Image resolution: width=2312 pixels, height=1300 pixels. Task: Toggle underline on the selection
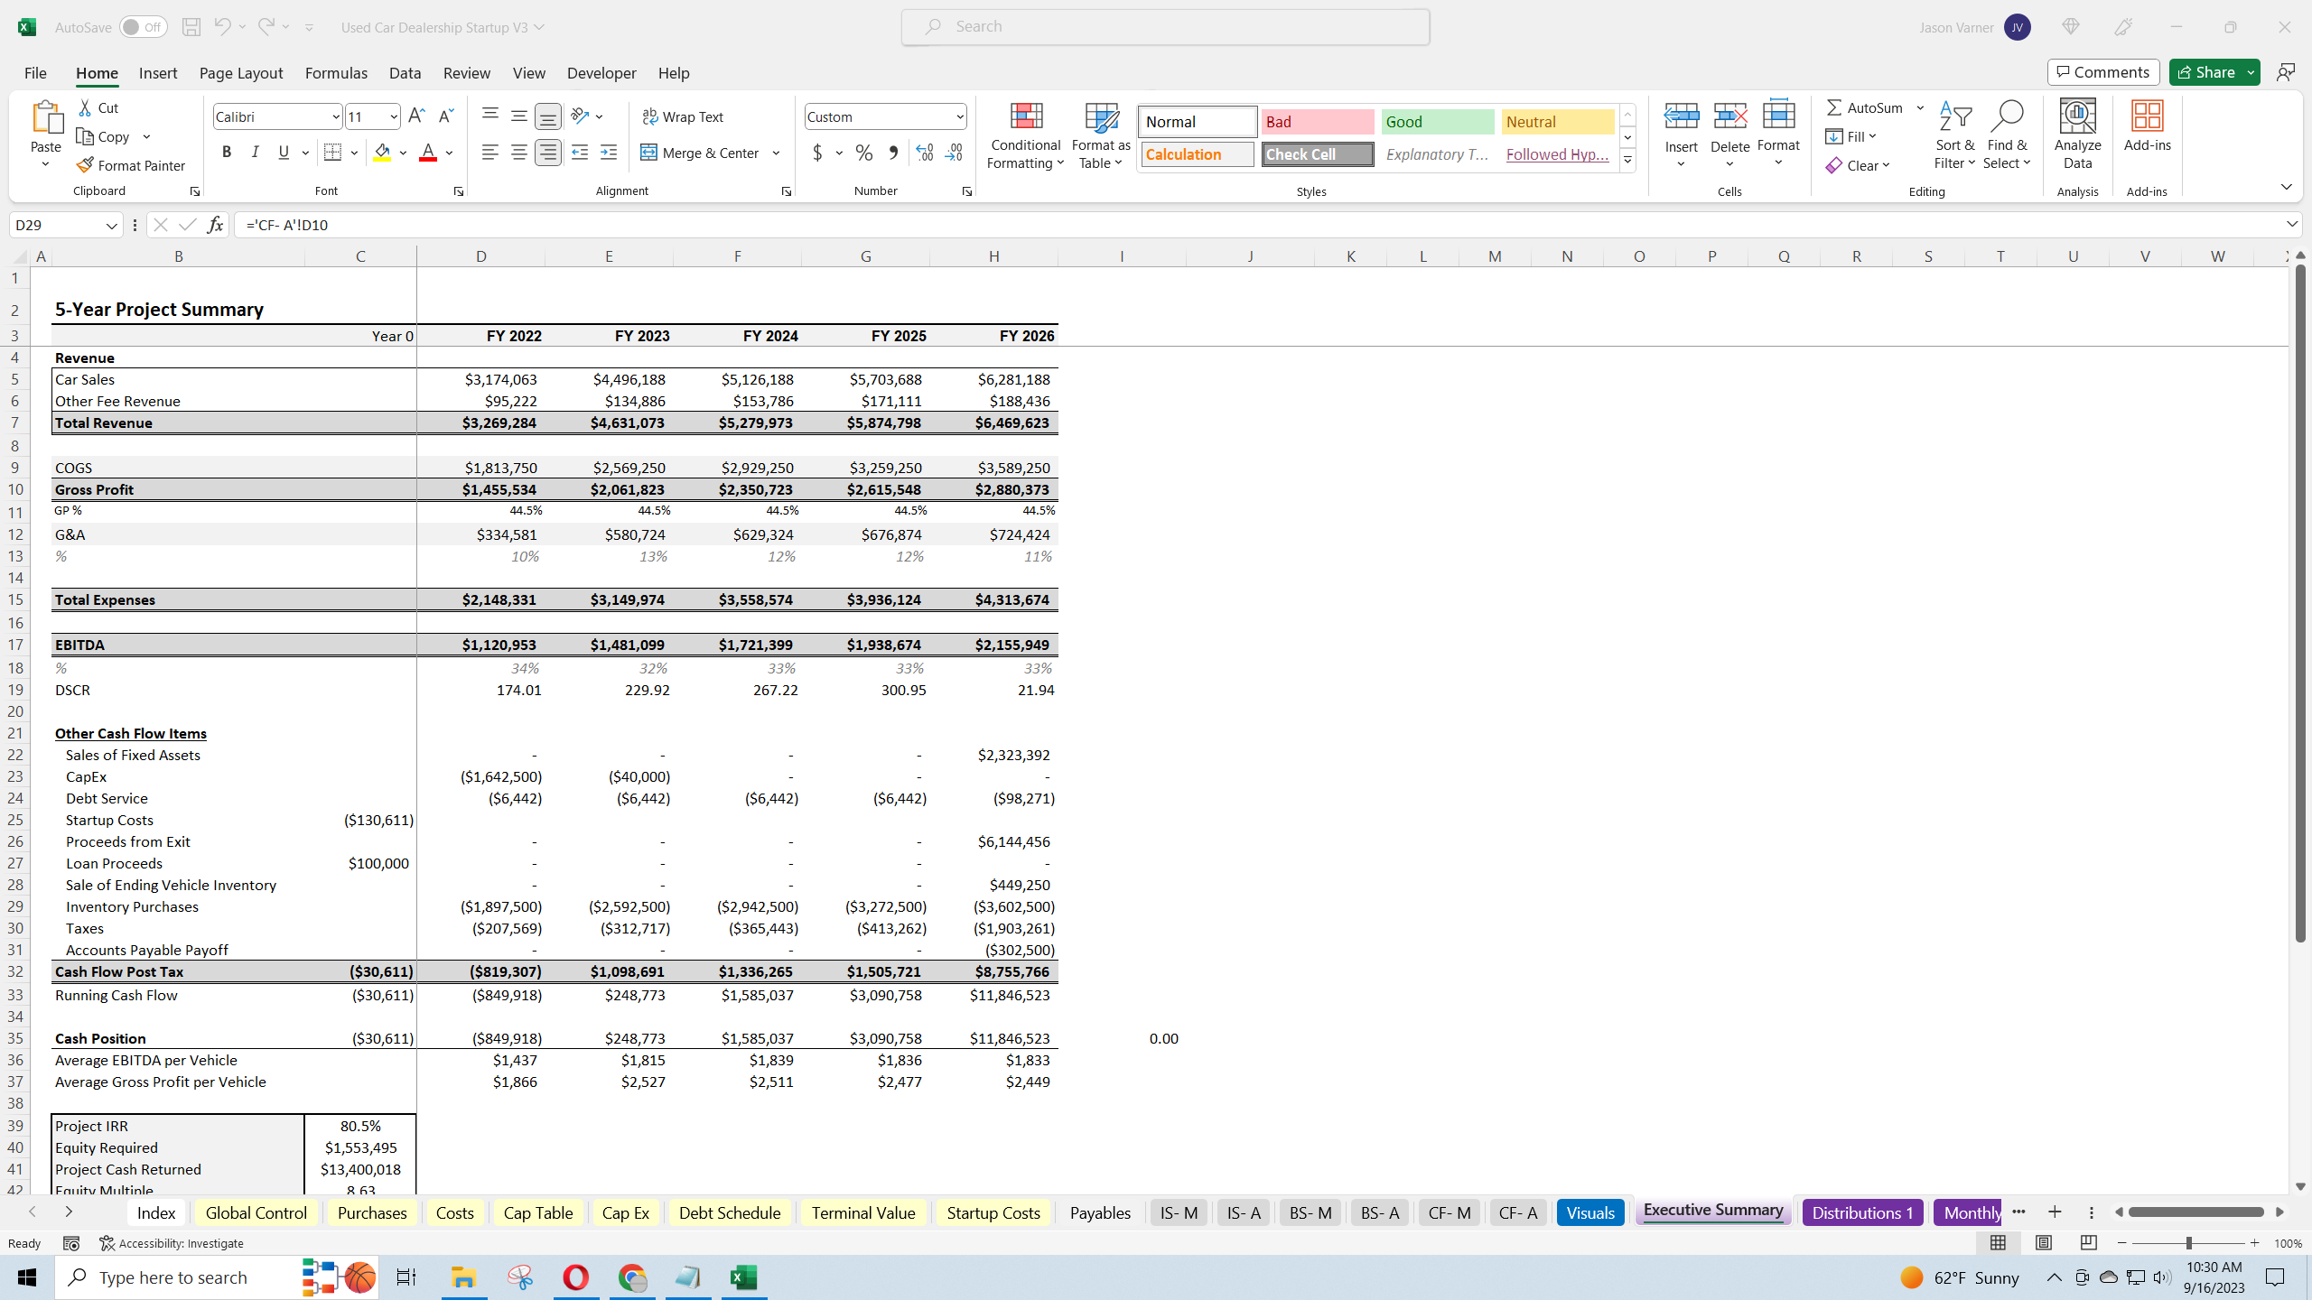[x=283, y=152]
